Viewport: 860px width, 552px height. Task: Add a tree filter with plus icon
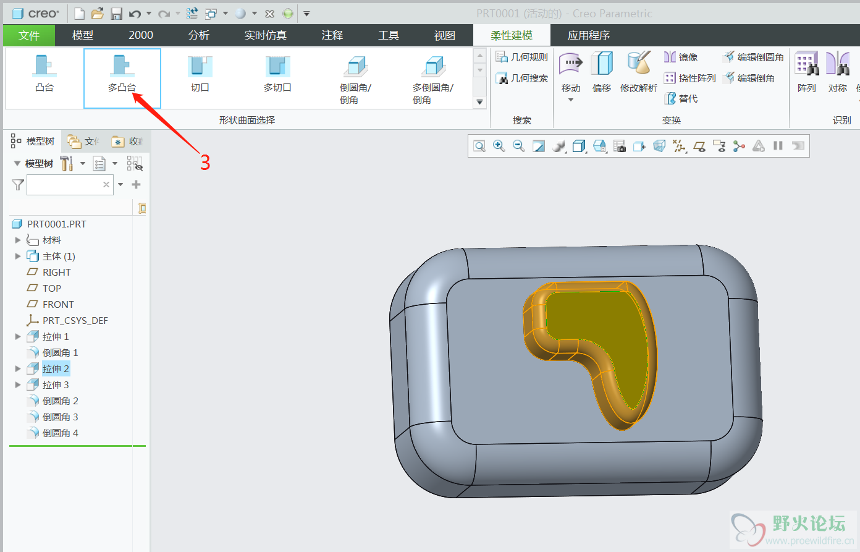137,184
